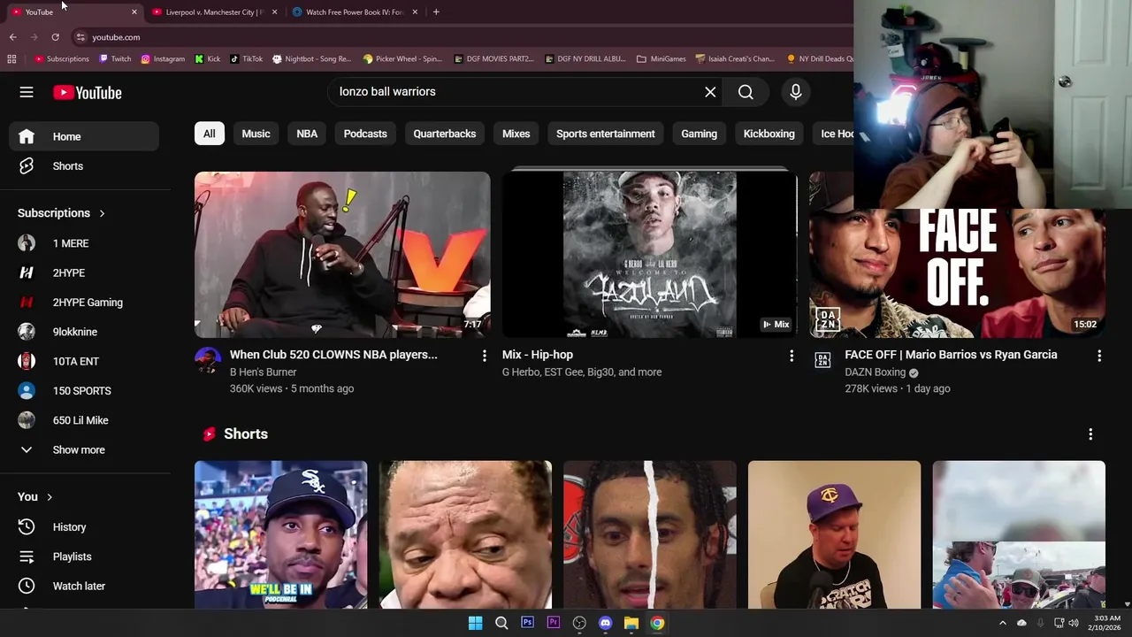Clear the search box with the X
The width and height of the screenshot is (1132, 637).
(710, 92)
